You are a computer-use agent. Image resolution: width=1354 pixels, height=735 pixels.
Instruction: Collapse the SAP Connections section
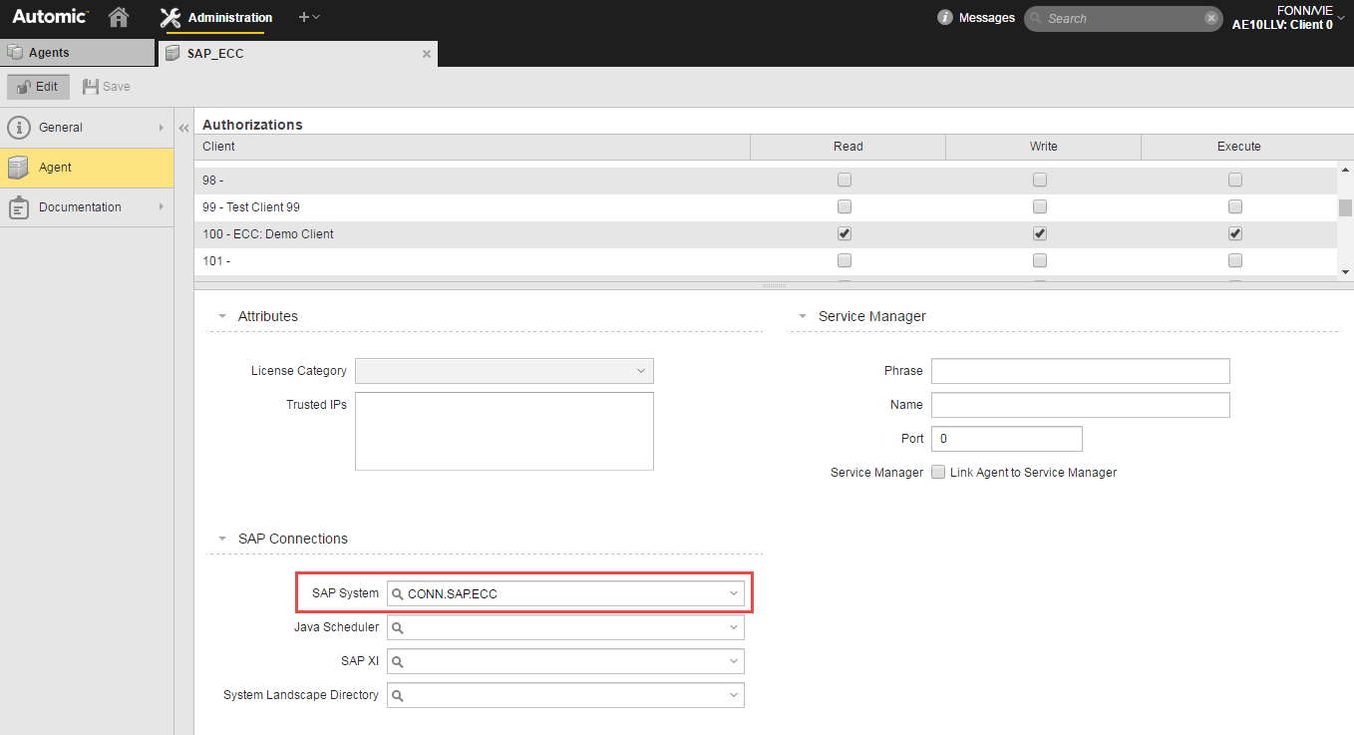point(222,539)
